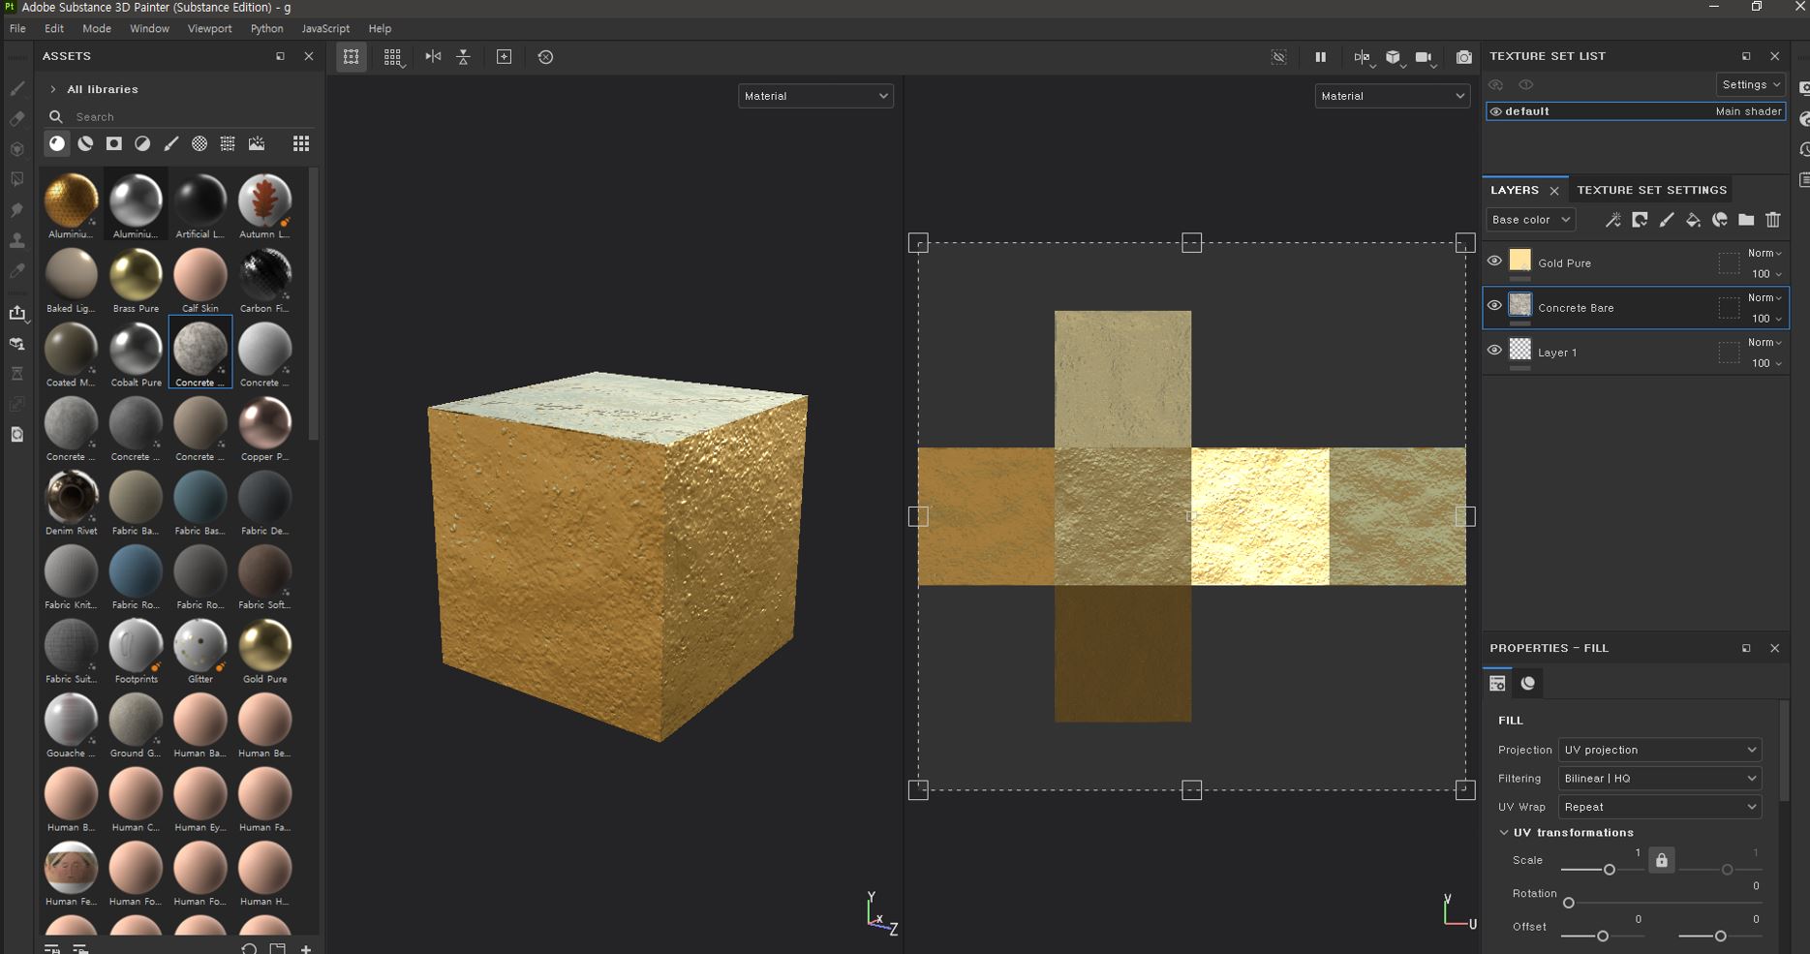
Task: Select the Polygon fill tool
Action: point(17,179)
